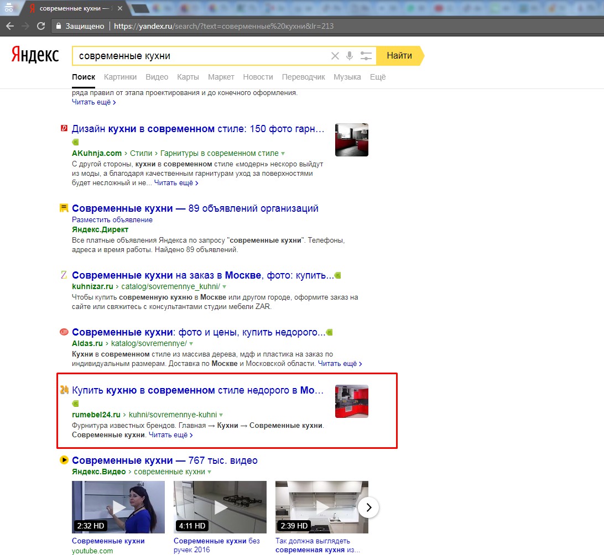Clear the search query with X

335,56
